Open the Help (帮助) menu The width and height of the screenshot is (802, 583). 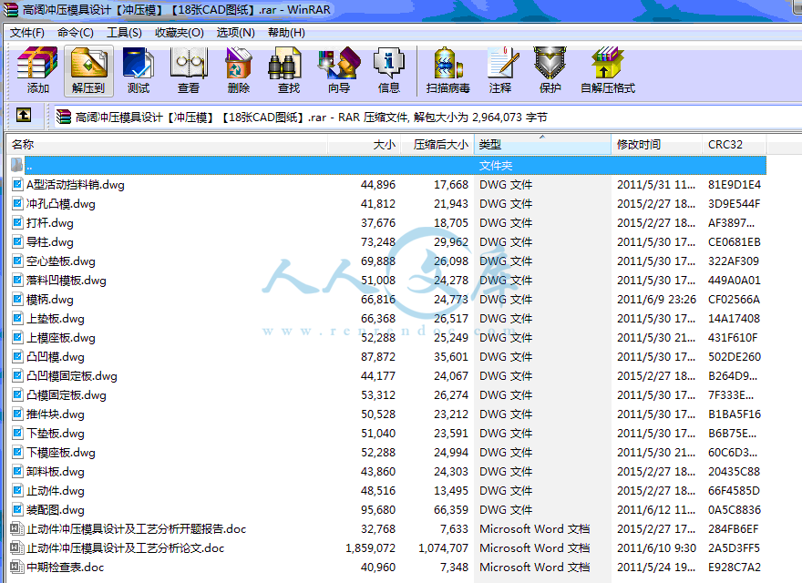286,33
